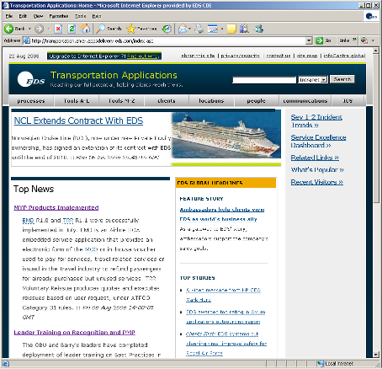Click the Edit page toolbar icon
Screen dimensions: 382x369
tap(213, 29)
